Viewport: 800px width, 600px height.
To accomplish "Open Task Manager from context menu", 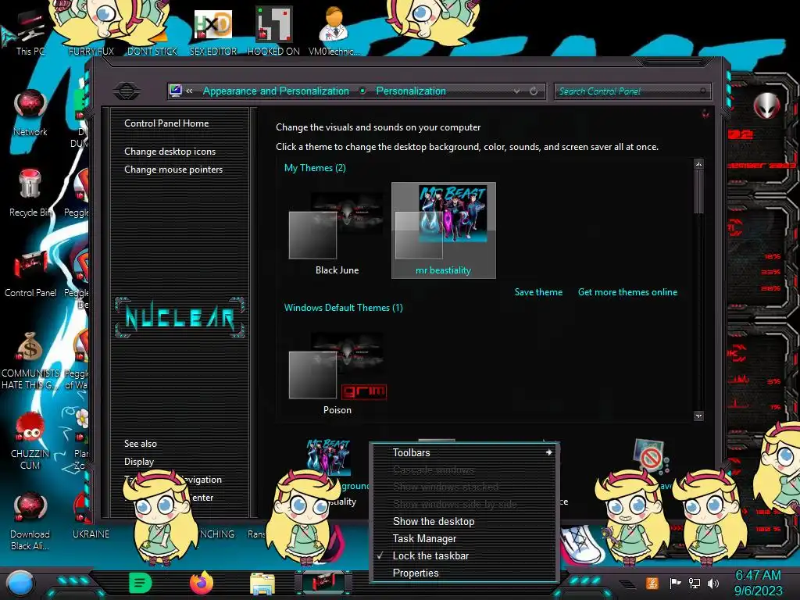I will [424, 539].
